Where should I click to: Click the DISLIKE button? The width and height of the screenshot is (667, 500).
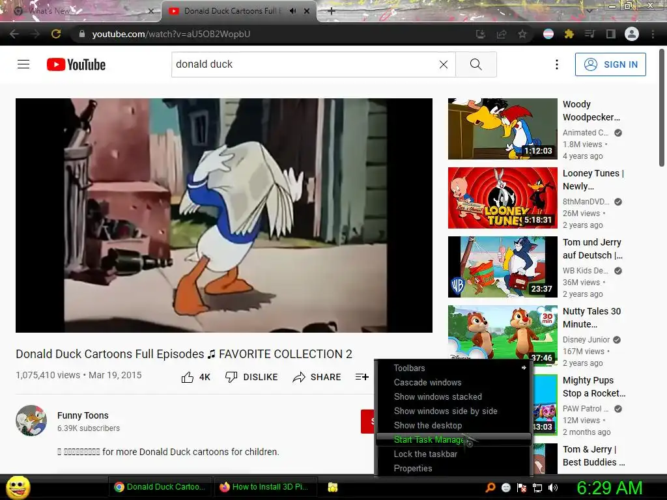(251, 377)
